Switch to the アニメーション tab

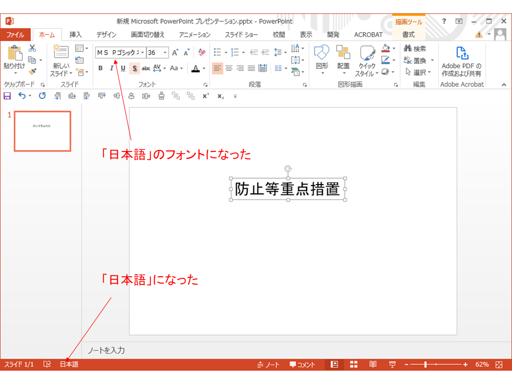click(195, 35)
